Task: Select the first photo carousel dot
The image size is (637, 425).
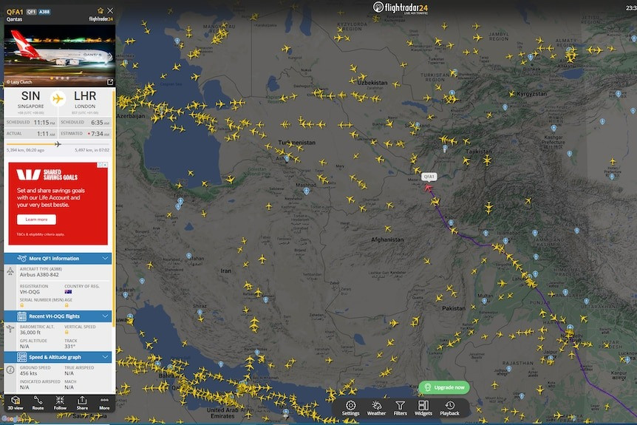Action: [52, 78]
